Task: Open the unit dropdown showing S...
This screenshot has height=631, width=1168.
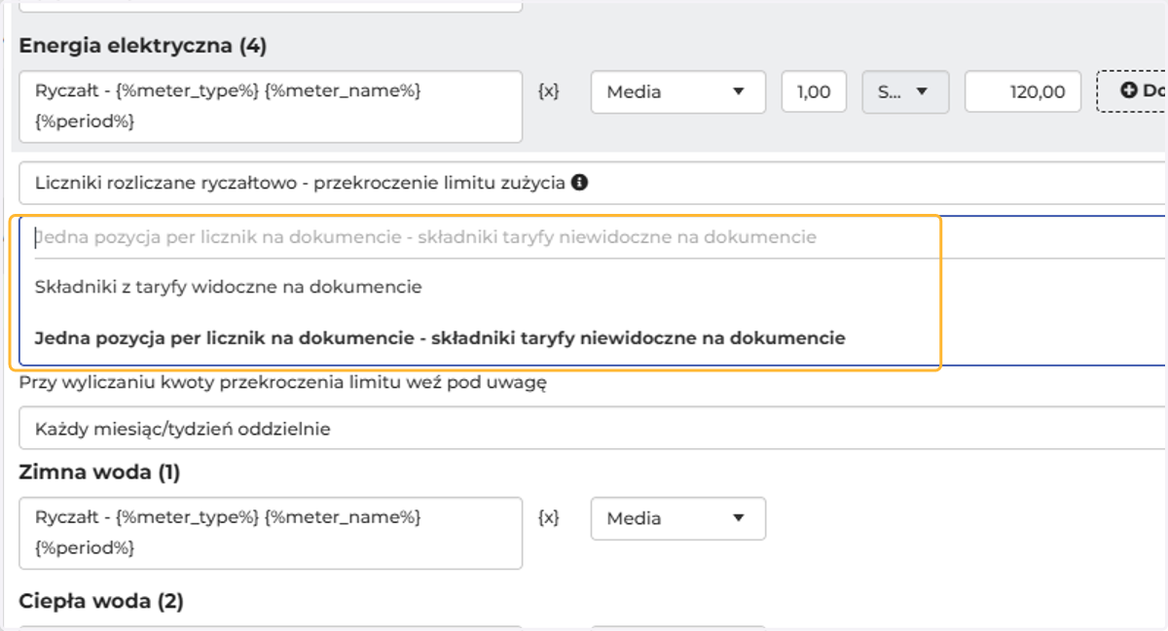Action: point(905,91)
